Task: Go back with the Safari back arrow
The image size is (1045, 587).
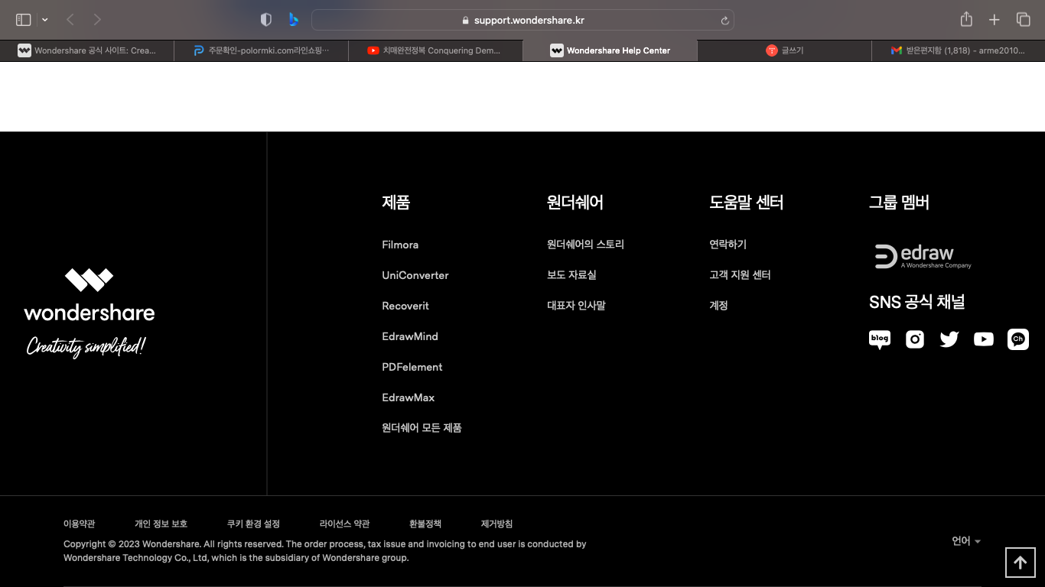Action: pos(70,20)
